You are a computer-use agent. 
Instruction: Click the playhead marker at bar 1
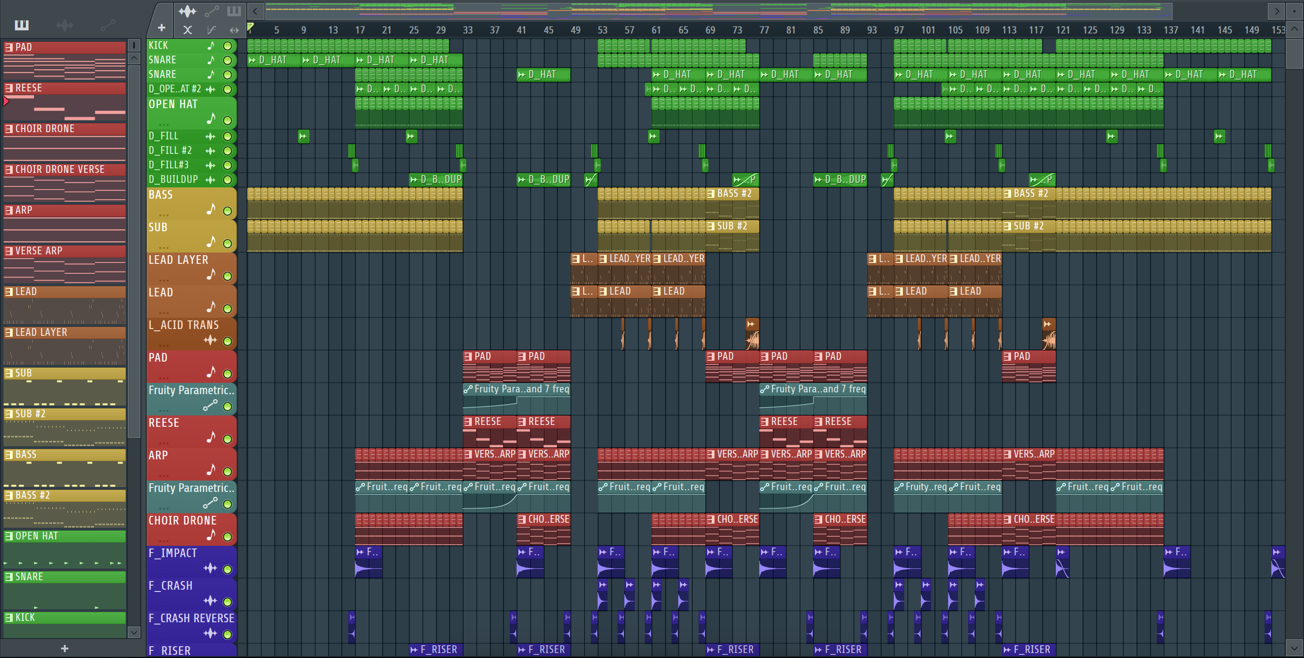point(250,27)
